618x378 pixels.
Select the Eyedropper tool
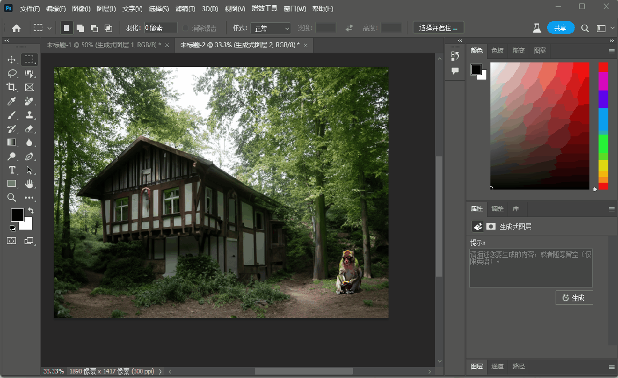coord(11,101)
